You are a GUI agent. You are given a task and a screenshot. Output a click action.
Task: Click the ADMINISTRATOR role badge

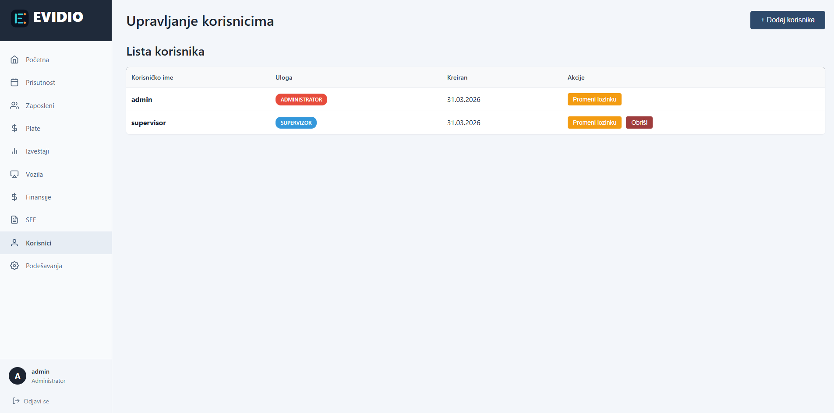(301, 99)
